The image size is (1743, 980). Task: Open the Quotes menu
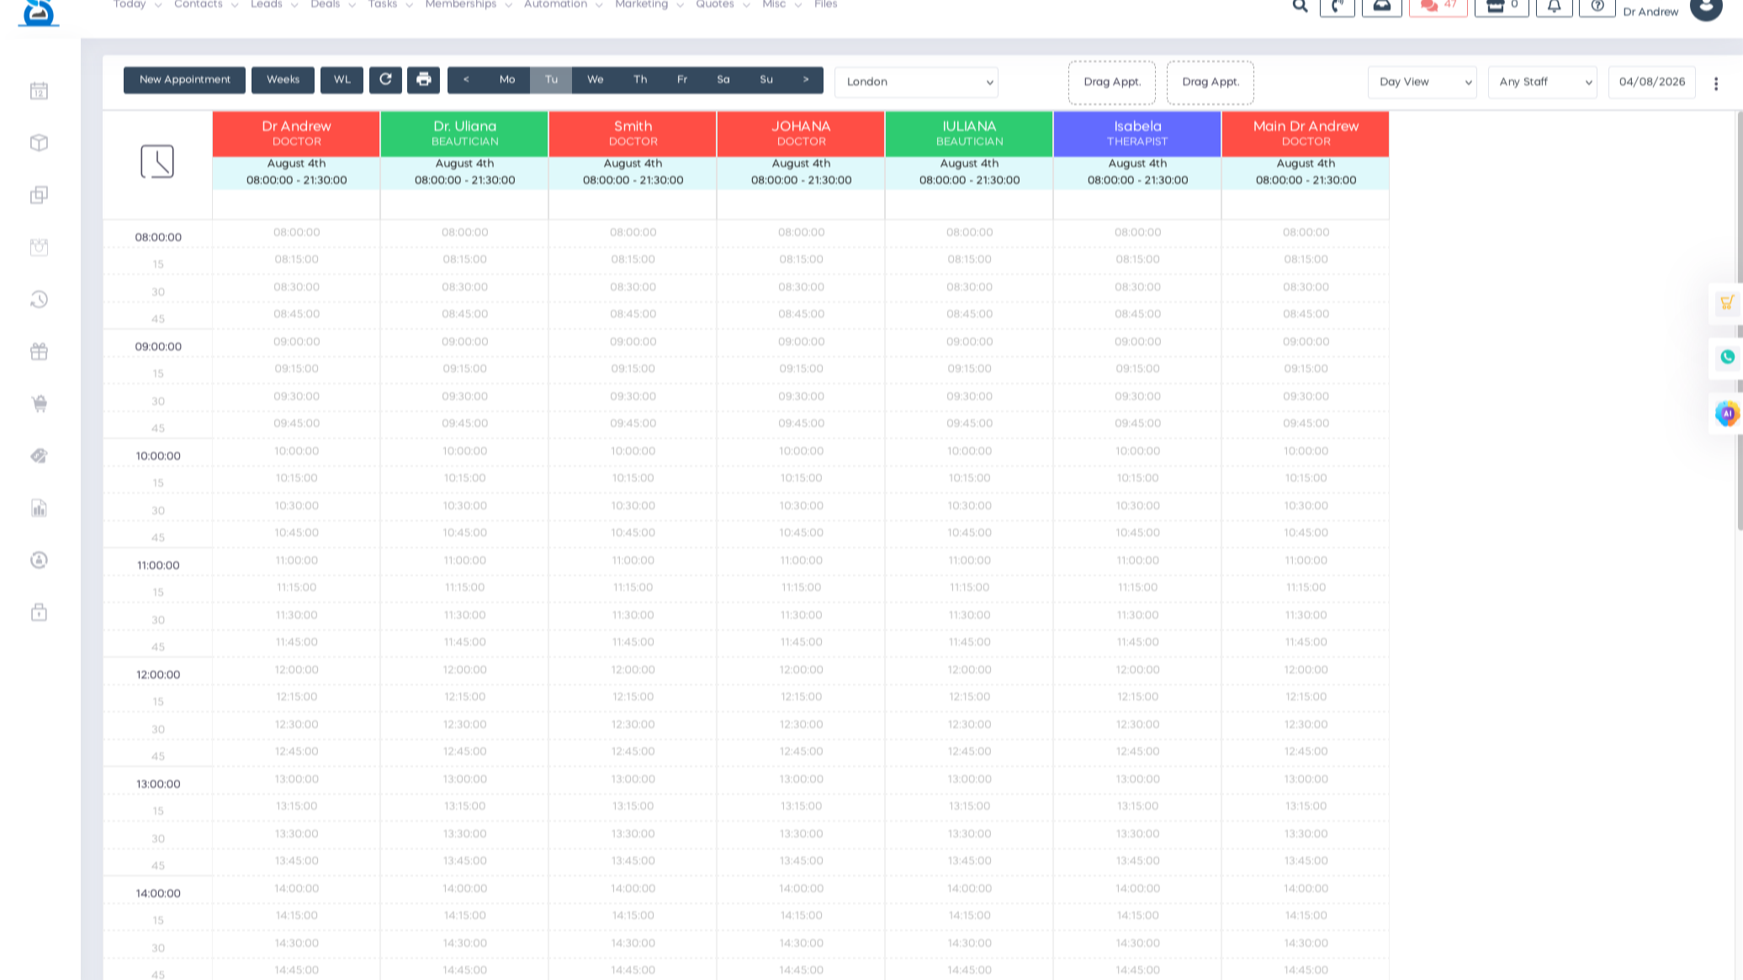click(723, 5)
